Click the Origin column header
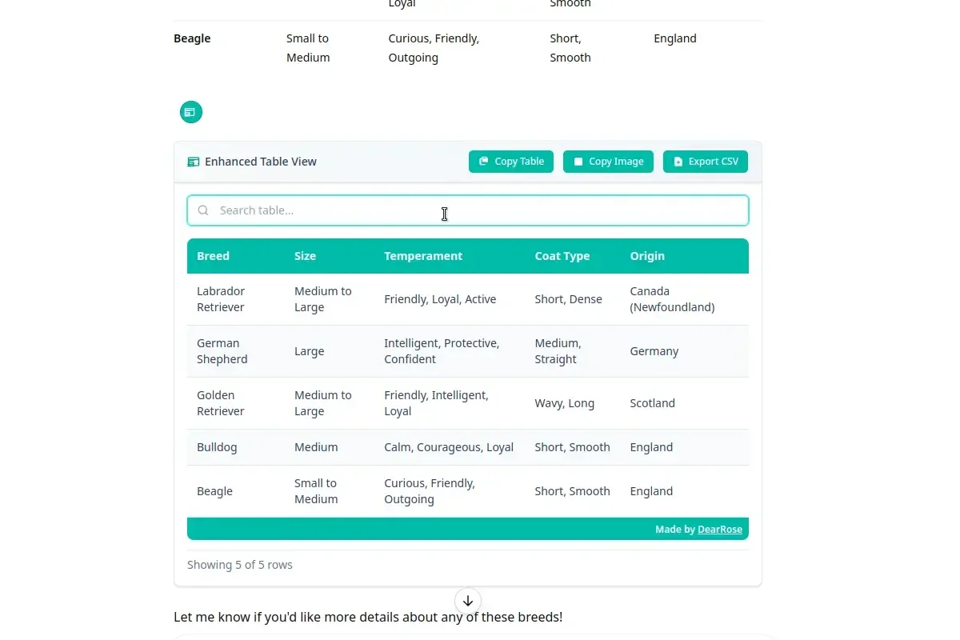 [646, 256]
